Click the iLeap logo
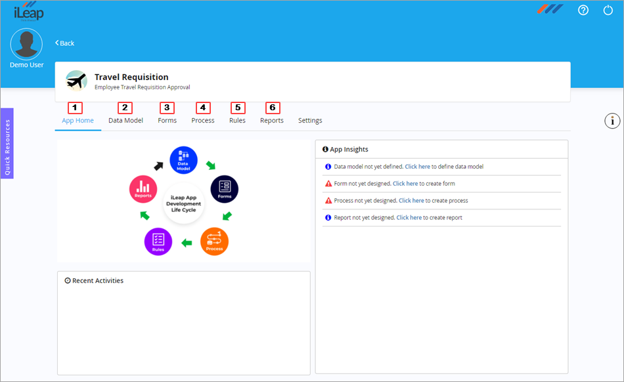 click(29, 11)
